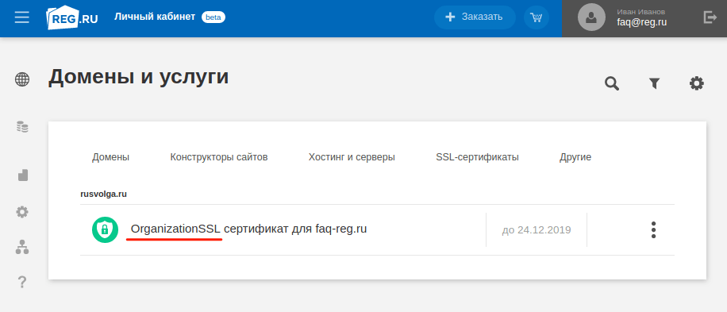Open the hamburger menu
The width and height of the screenshot is (727, 312).
click(21, 17)
